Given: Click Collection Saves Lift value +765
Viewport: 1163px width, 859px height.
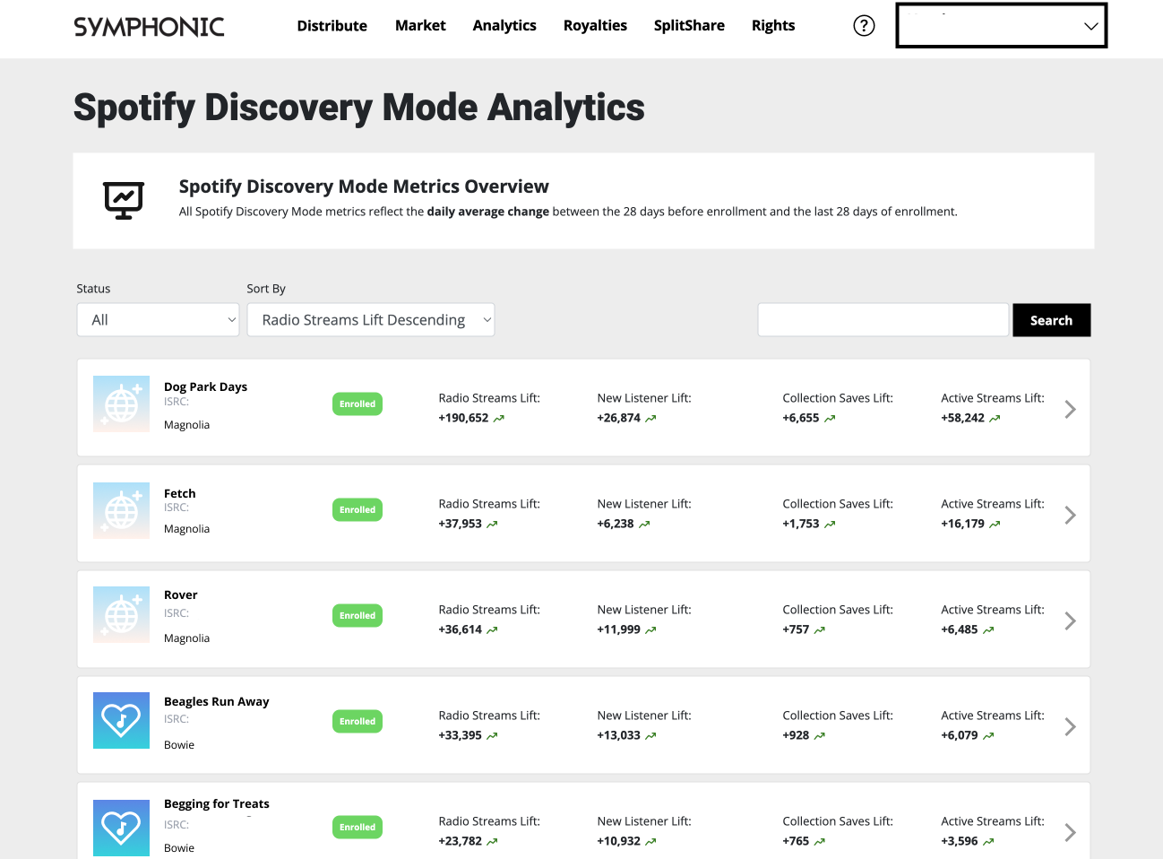Looking at the screenshot, I should (796, 841).
